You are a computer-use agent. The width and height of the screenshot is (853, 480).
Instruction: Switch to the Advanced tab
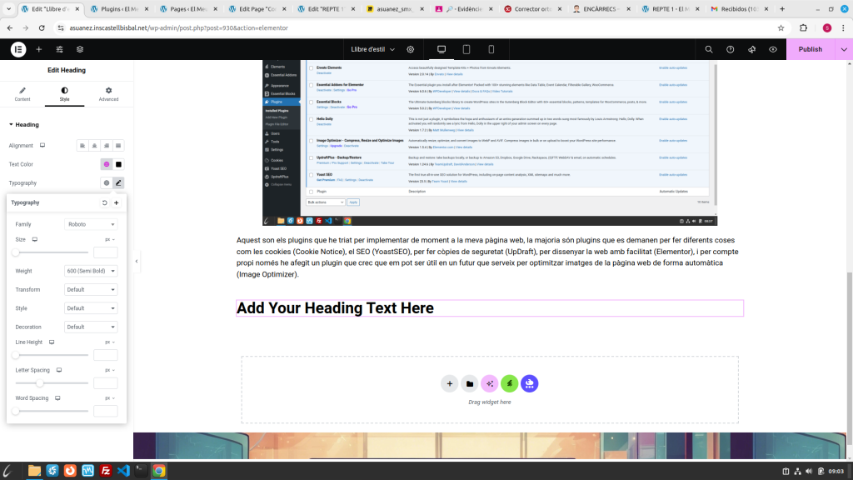[x=108, y=94]
